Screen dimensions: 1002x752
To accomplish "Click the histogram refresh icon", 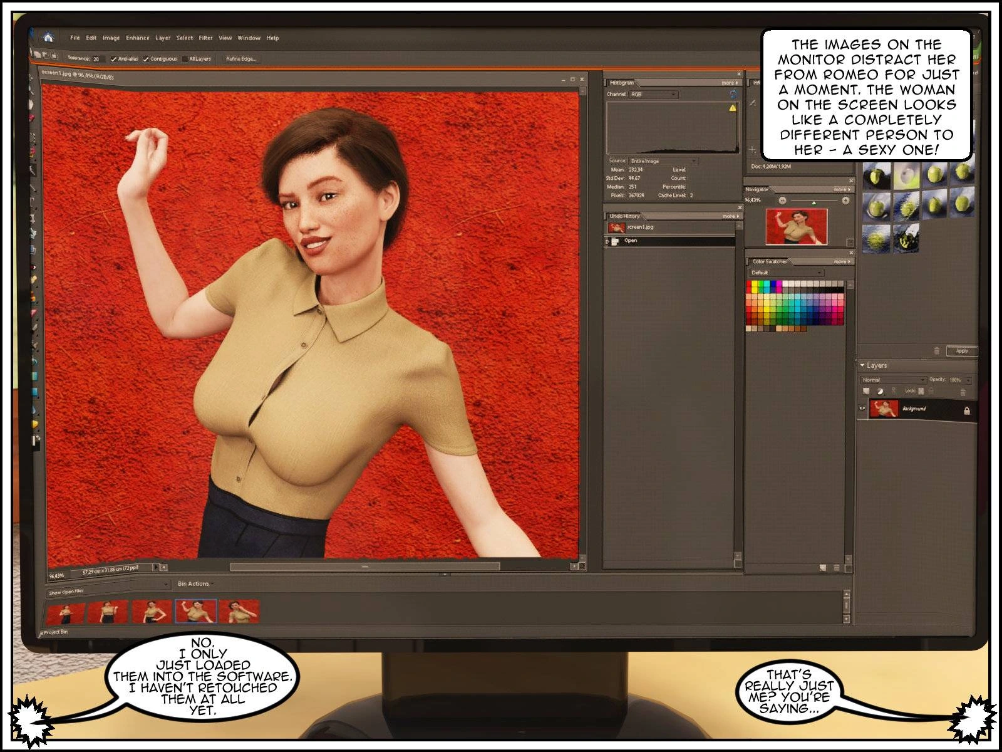I will (x=733, y=94).
